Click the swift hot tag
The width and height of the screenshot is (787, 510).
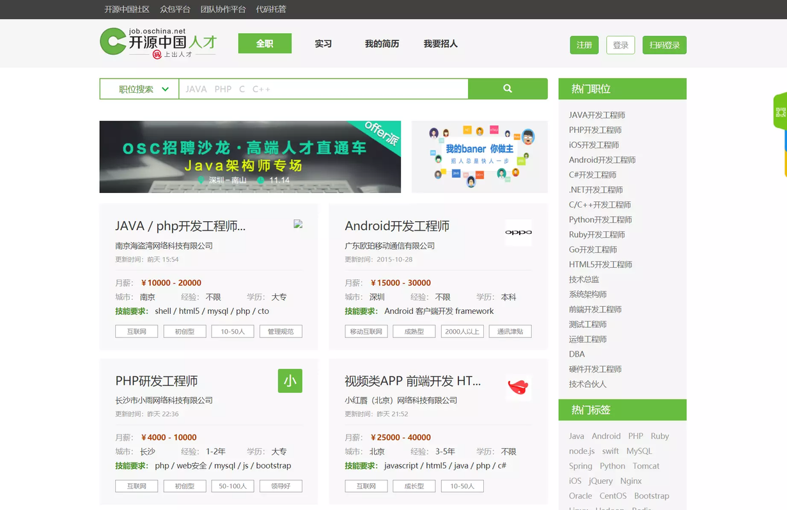tap(611, 451)
